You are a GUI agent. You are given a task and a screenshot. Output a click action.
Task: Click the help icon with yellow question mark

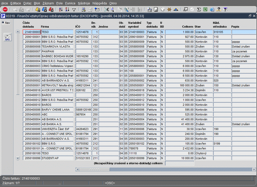click(219, 10)
